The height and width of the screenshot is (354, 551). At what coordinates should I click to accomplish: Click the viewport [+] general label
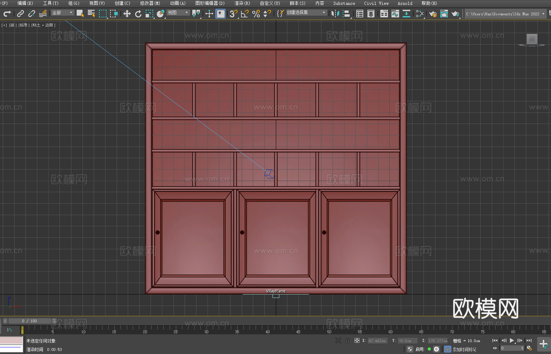4,25
